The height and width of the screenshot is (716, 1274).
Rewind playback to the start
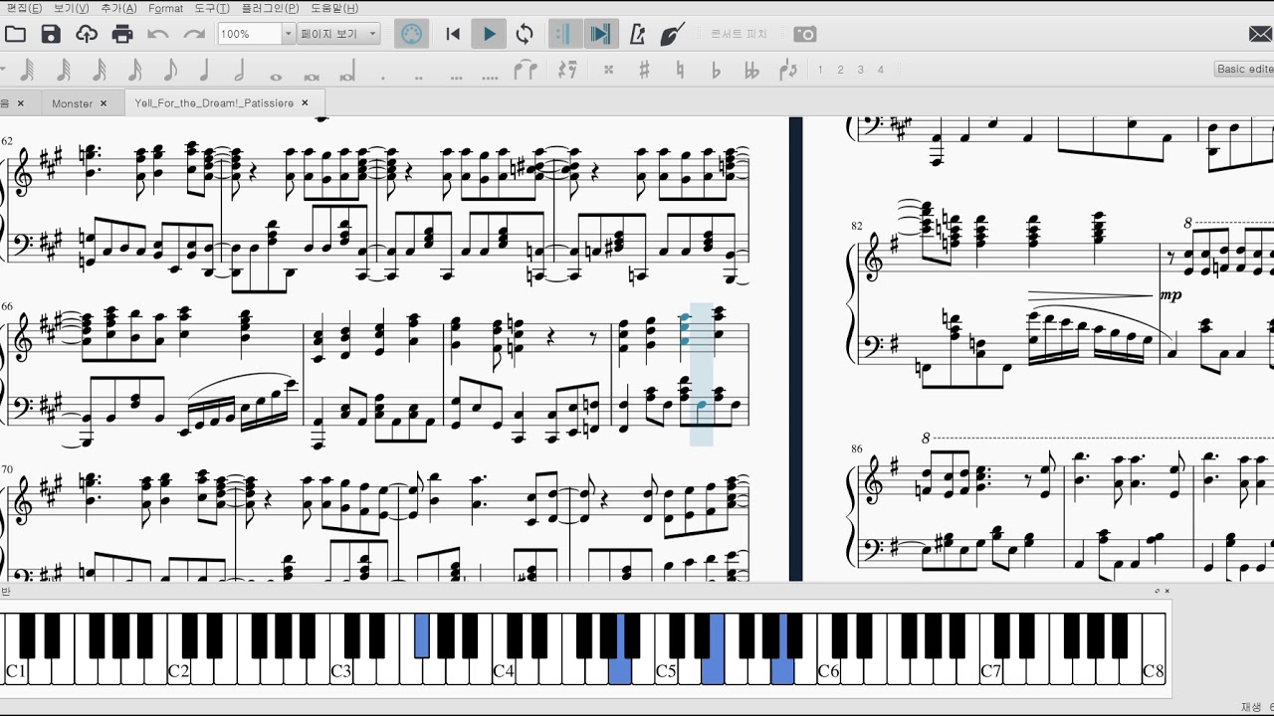(453, 34)
